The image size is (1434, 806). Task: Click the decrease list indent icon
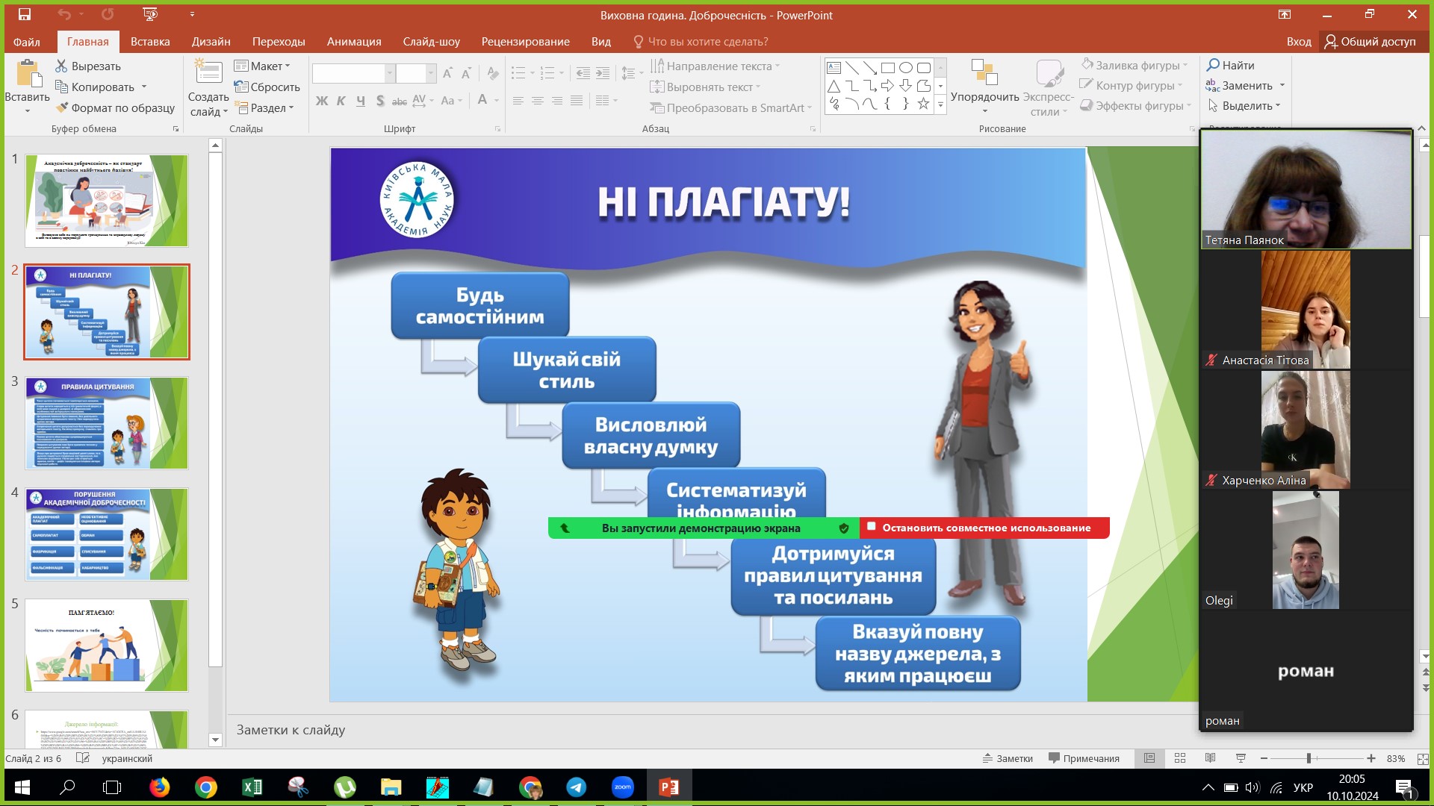coord(583,73)
